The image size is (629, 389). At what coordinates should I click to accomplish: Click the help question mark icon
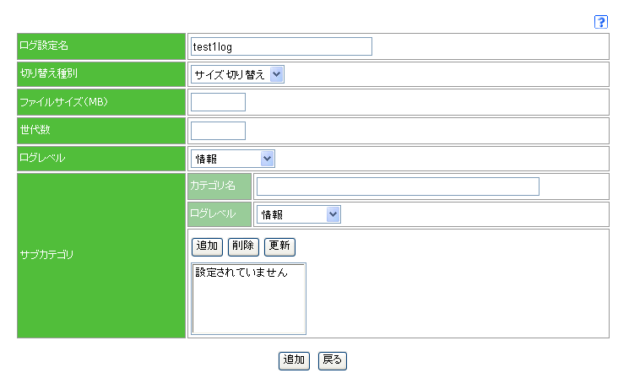click(x=601, y=22)
